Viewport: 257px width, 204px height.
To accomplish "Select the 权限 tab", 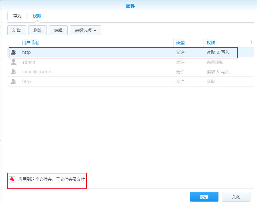I will (37, 16).
